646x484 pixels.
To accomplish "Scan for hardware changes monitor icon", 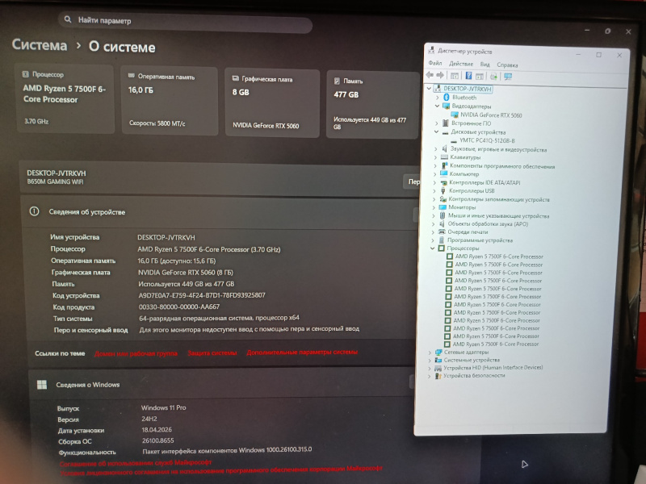I will (x=508, y=77).
